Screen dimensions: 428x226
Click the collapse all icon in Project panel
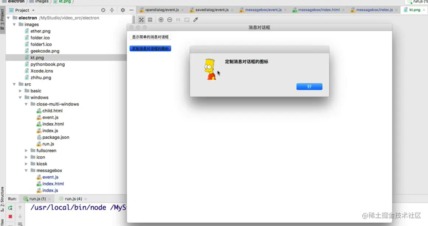click(x=112, y=10)
